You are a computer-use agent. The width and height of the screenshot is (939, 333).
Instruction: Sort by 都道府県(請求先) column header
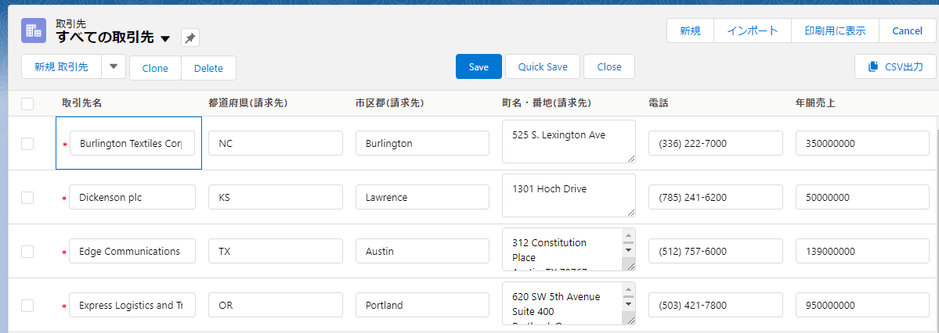[248, 103]
